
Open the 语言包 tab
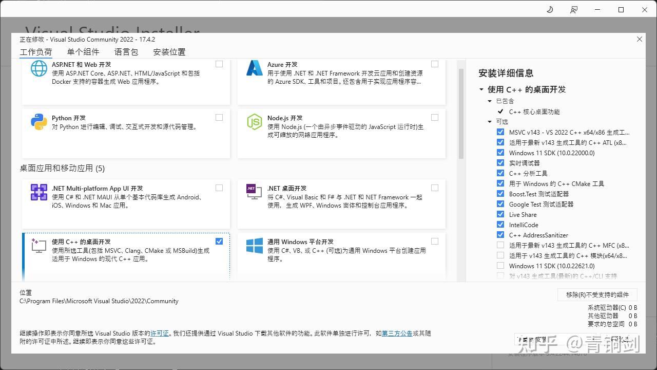(x=126, y=51)
